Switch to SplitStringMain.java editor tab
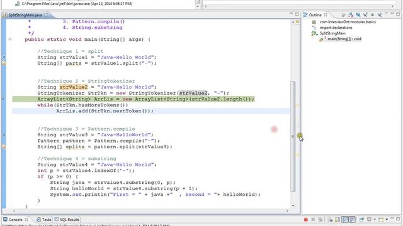403x226 pixels. 25,15
